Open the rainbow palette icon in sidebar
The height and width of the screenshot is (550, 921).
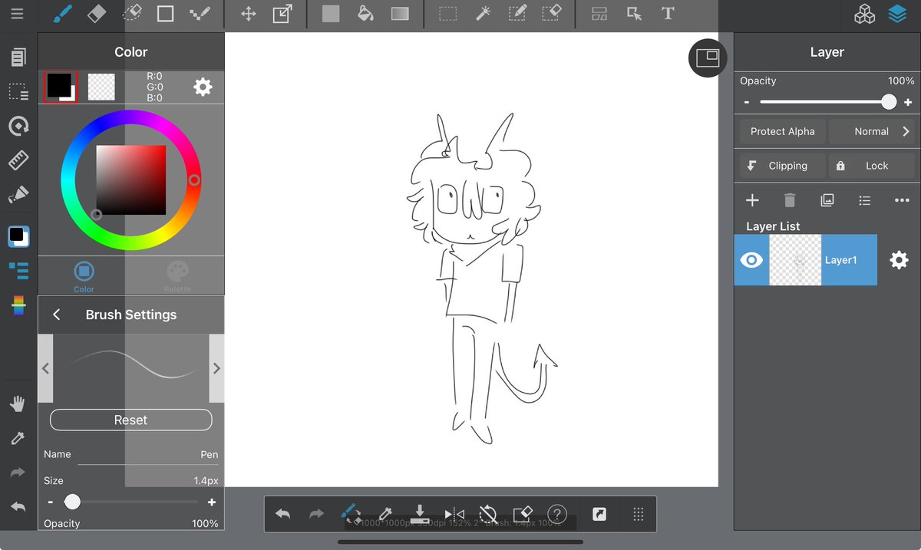tap(18, 305)
